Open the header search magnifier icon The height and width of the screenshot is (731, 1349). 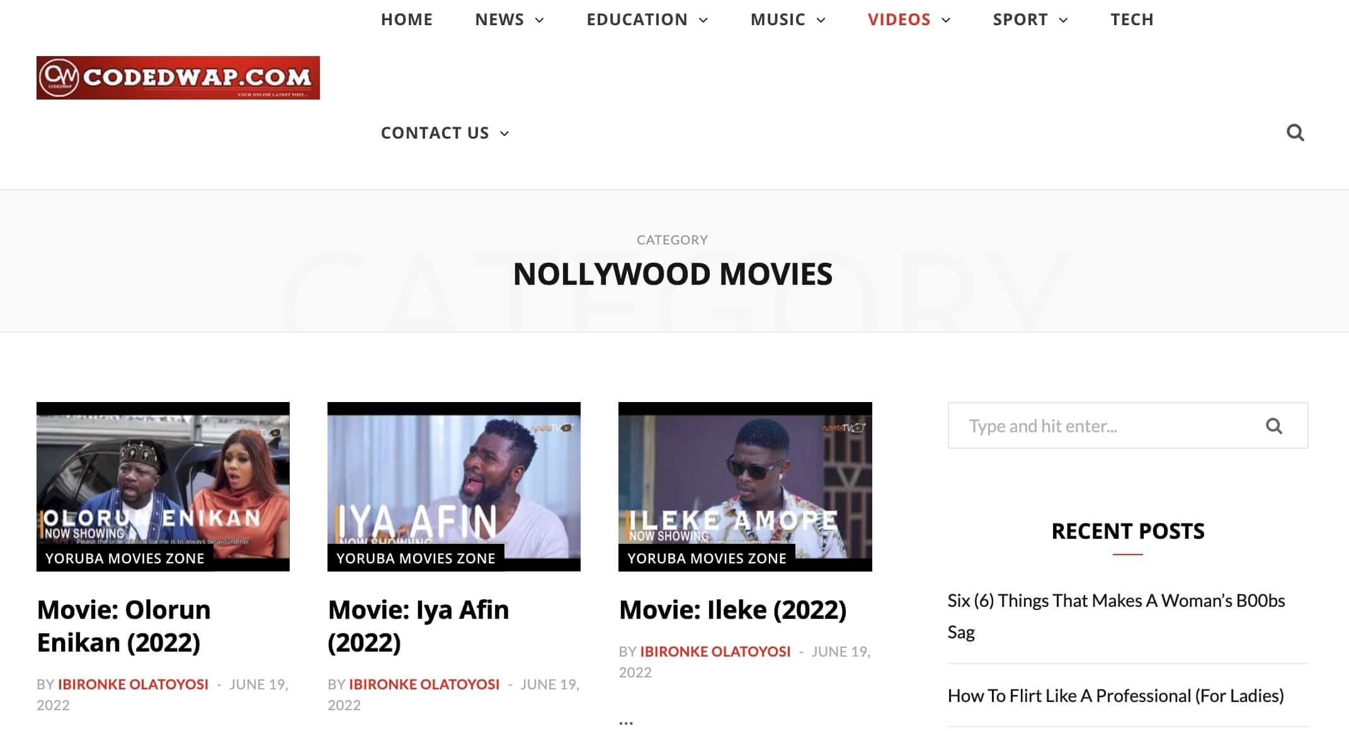coord(1295,132)
